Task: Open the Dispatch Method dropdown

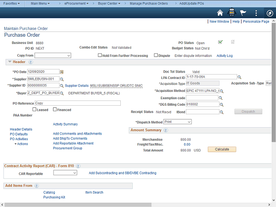Action: [177, 122]
